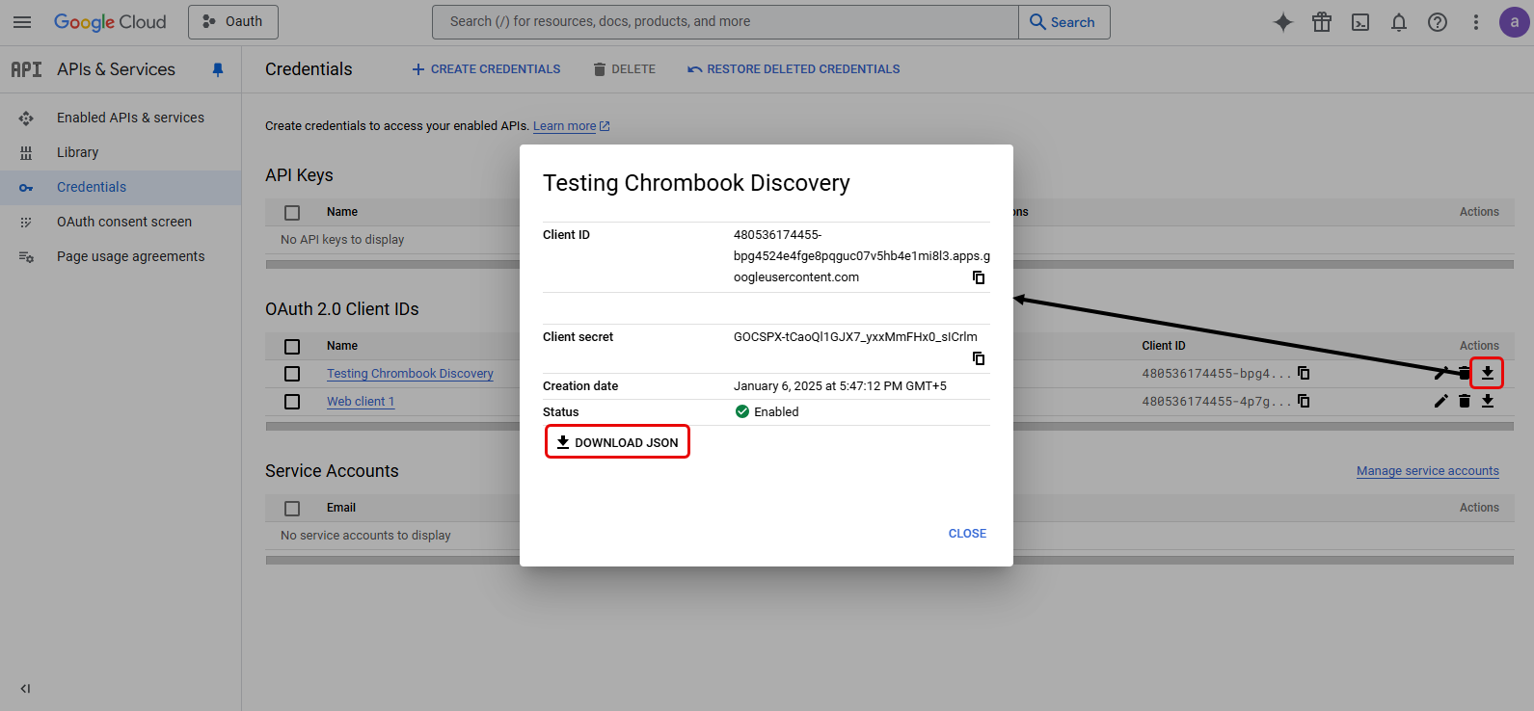This screenshot has width=1534, height=711.
Task: Open the help question mark menu
Action: pyautogui.click(x=1438, y=22)
